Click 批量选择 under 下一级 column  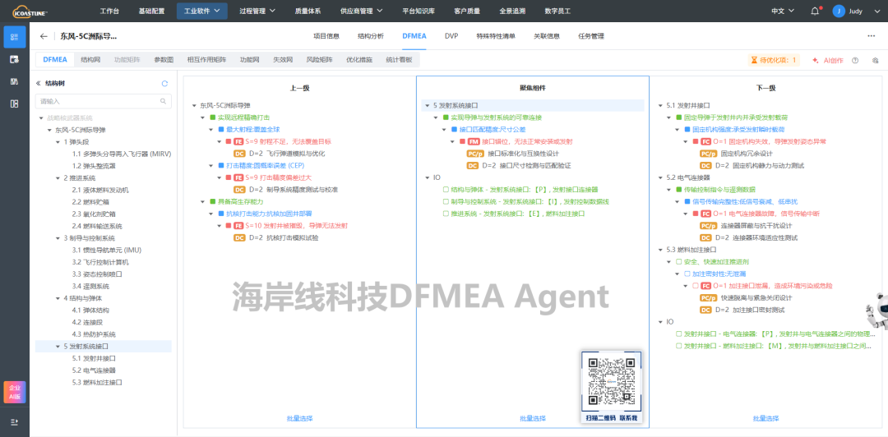pyautogui.click(x=765, y=418)
